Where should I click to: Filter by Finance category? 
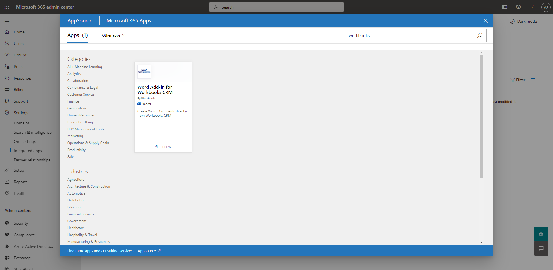(73, 101)
